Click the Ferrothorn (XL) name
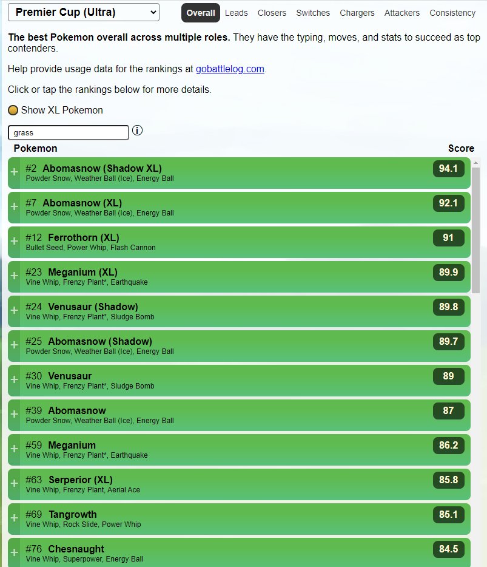487x567 pixels. tap(84, 237)
